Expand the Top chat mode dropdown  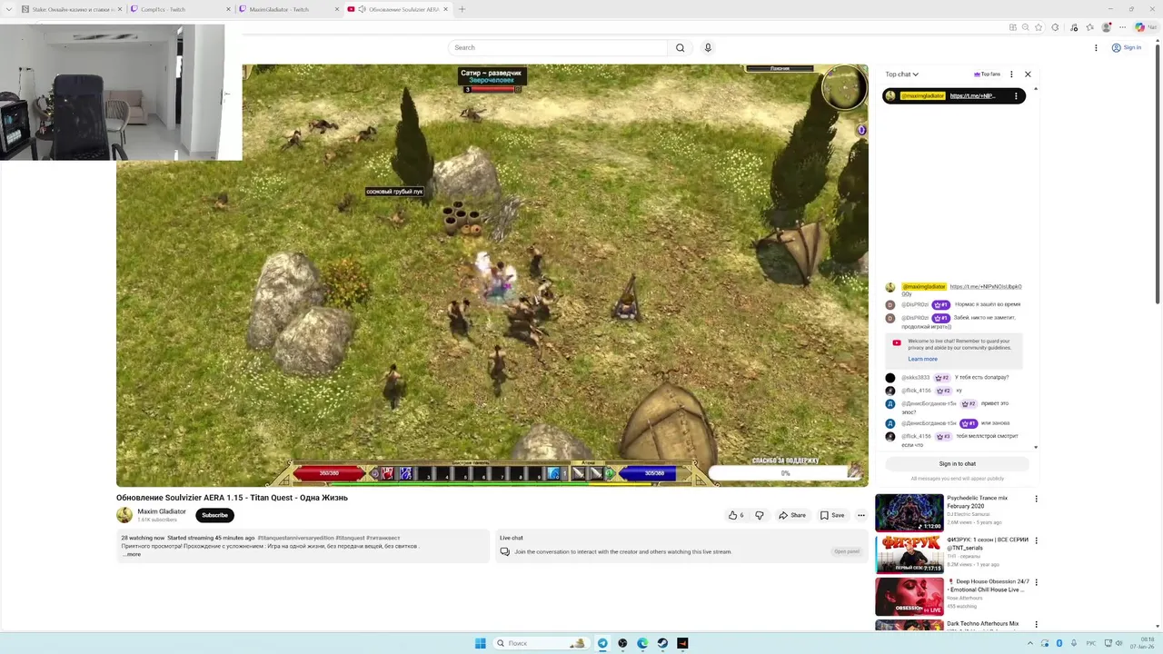click(902, 74)
